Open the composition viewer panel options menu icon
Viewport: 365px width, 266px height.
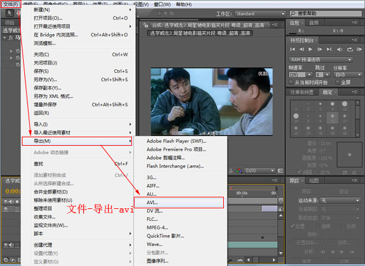point(275,25)
